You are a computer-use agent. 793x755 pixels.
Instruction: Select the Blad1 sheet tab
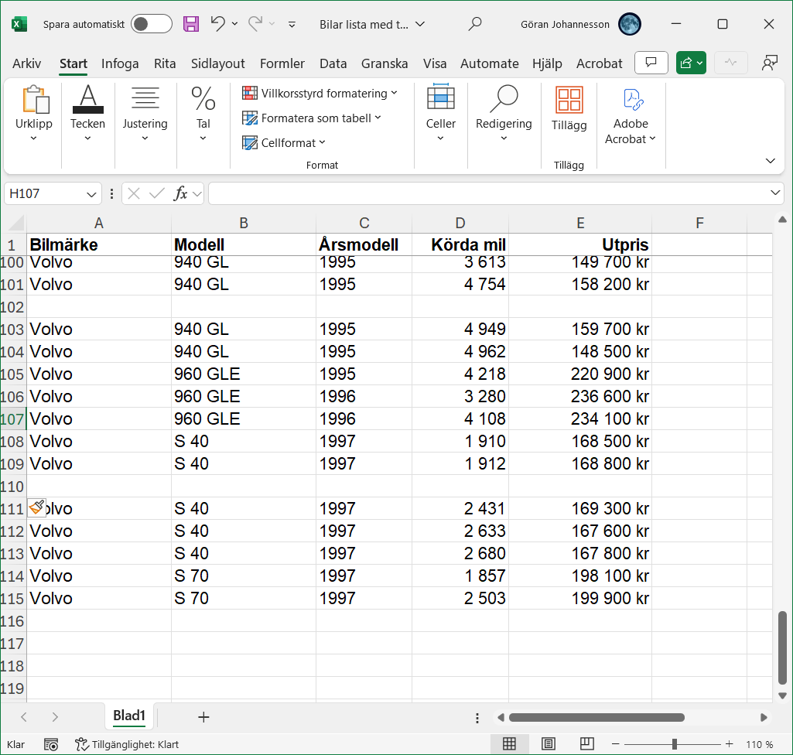click(129, 716)
